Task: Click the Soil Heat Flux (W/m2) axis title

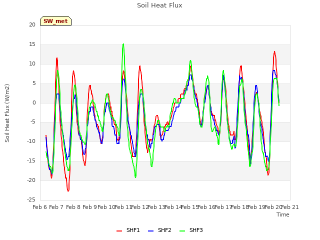Action: pos(7,113)
